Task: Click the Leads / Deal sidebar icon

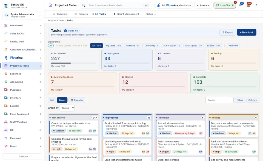Action: coord(6,42)
